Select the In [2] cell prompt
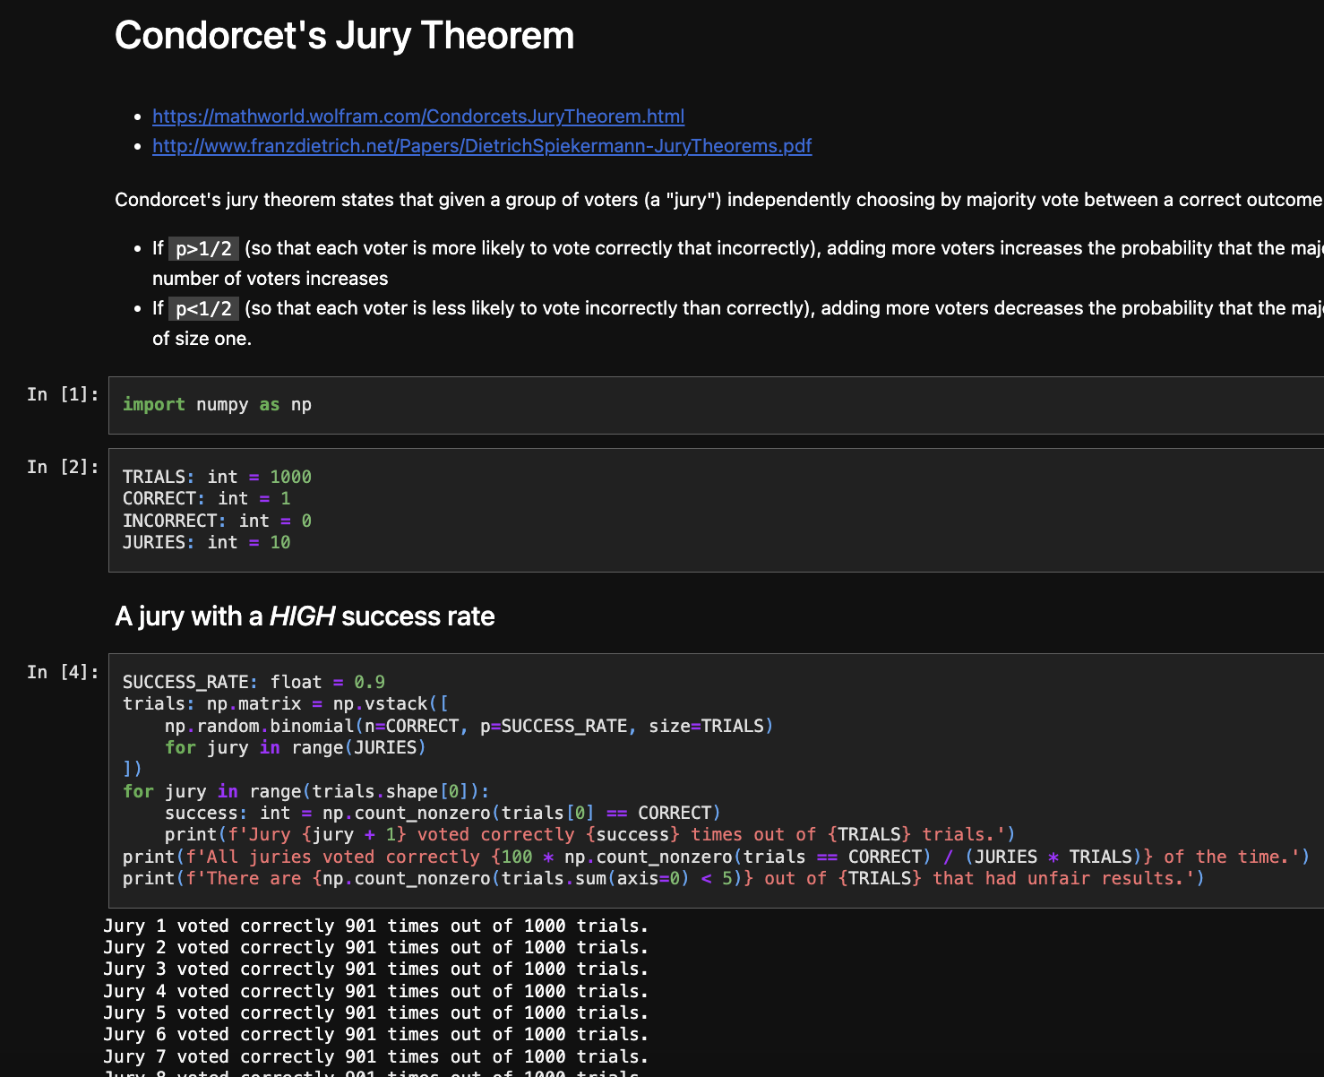Image resolution: width=1324 pixels, height=1077 pixels. (x=62, y=466)
